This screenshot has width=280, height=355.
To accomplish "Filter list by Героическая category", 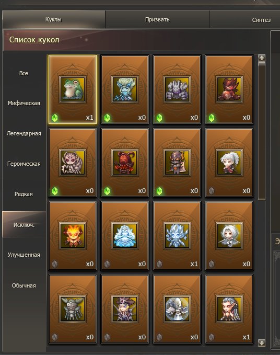I will pos(24,164).
